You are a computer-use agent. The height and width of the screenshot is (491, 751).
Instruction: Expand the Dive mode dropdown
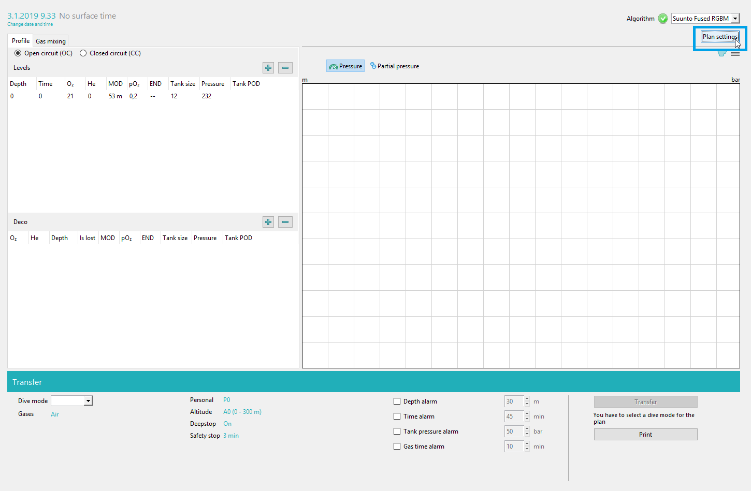(72, 401)
